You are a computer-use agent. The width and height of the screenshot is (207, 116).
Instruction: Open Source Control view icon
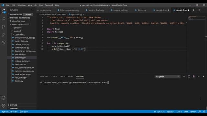click(x=4, y=27)
